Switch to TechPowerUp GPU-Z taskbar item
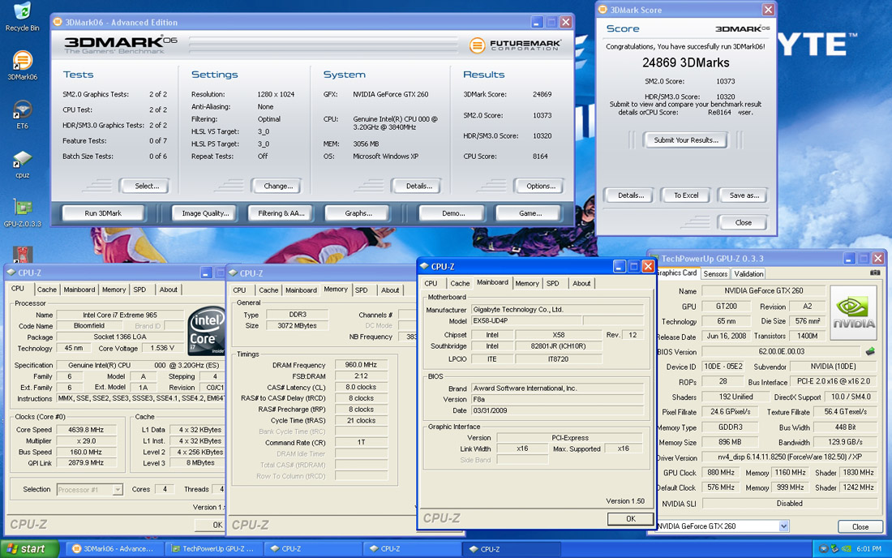 (214, 549)
